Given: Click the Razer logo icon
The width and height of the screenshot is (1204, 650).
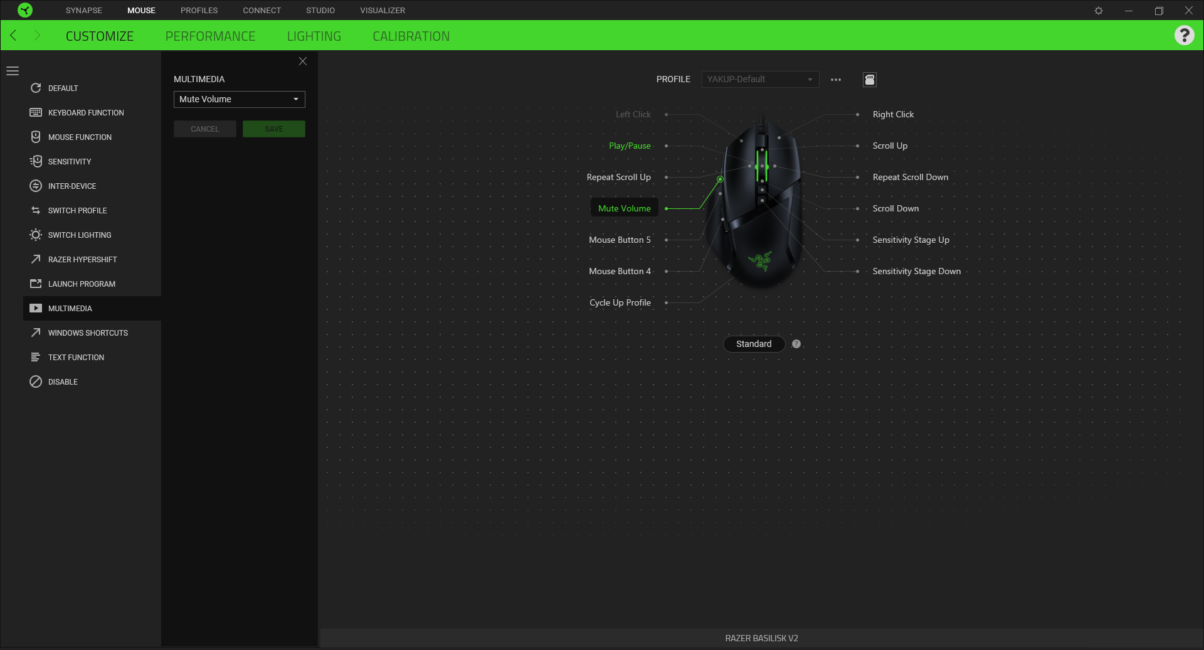Looking at the screenshot, I should pos(25,10).
